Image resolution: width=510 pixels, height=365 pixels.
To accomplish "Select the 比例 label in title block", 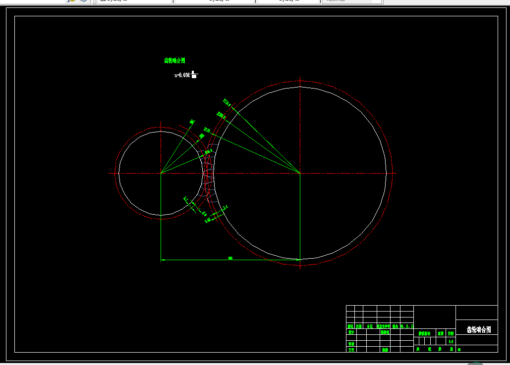I will [x=451, y=333].
